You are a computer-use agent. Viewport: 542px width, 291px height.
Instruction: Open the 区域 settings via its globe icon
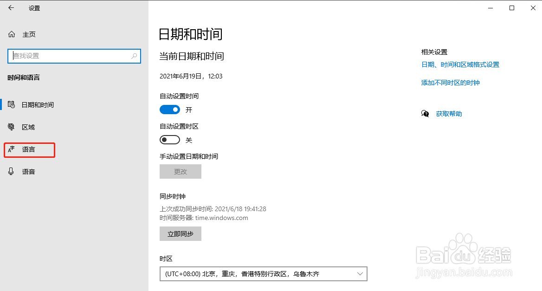pyautogui.click(x=11, y=127)
